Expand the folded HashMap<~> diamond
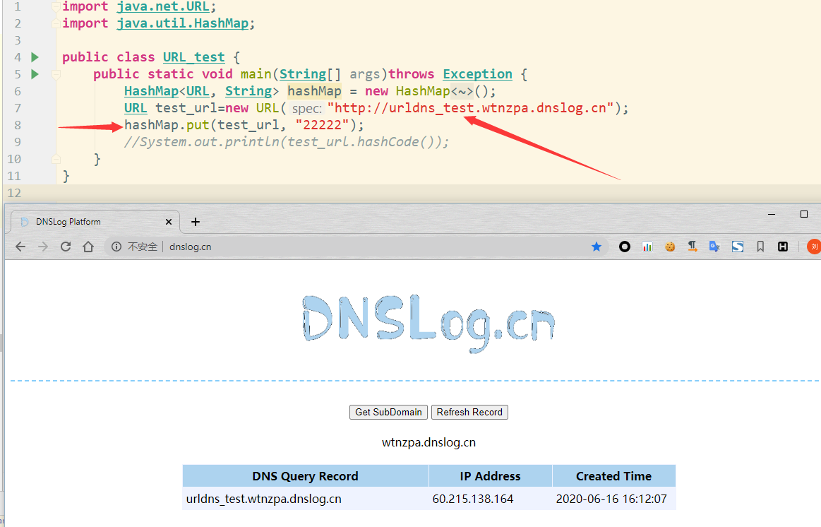Image resolution: width=821 pixels, height=527 pixels. coord(462,91)
